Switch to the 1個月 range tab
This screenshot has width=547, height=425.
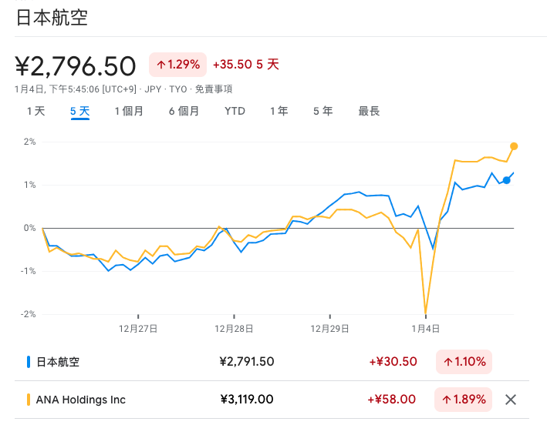129,112
